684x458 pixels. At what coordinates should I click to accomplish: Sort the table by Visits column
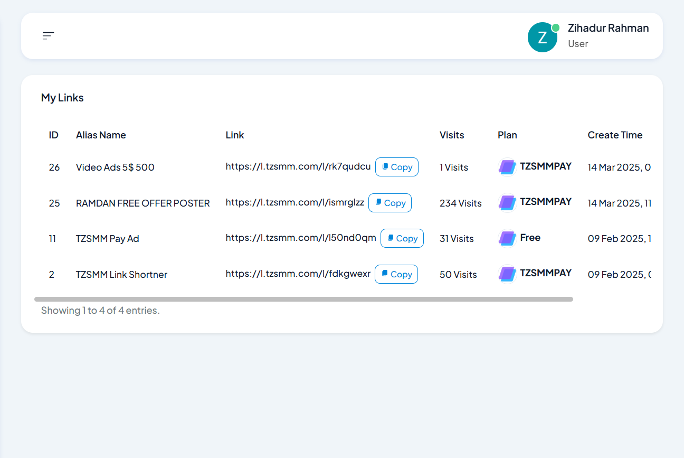[452, 135]
